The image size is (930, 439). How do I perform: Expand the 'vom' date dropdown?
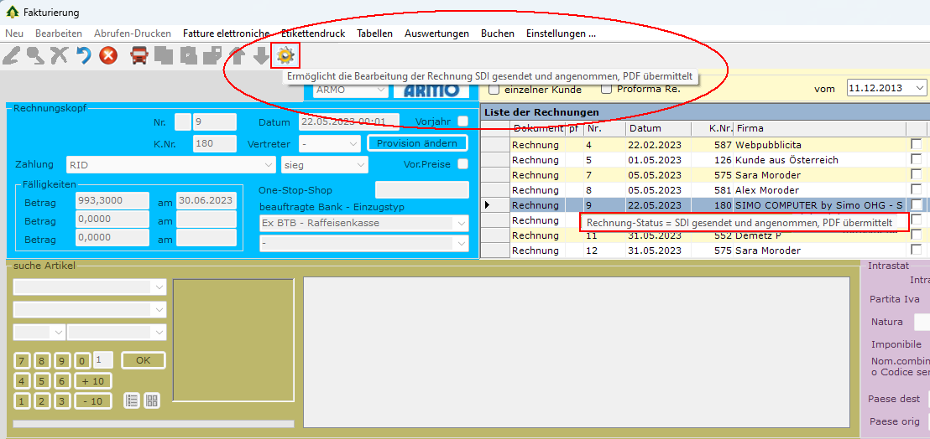tap(920, 88)
